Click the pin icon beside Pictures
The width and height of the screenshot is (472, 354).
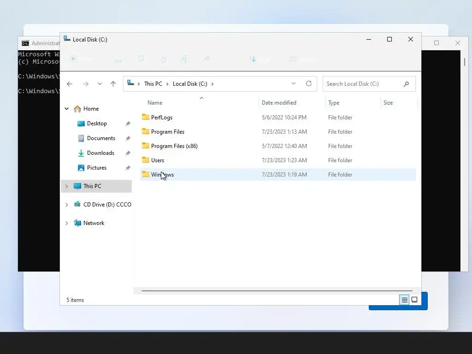pos(128,168)
